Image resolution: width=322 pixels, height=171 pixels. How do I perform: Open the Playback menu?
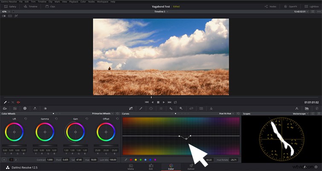point(73,2)
